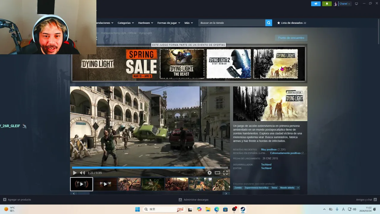Show hidden system tray icons
This screenshot has width=380, height=214.
pyautogui.click(x=324, y=209)
